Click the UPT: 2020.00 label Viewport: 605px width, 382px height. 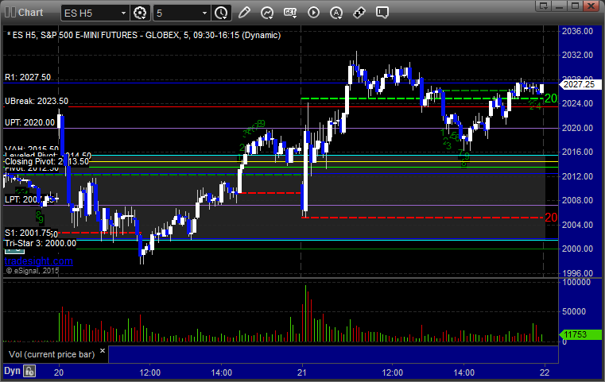coord(29,122)
